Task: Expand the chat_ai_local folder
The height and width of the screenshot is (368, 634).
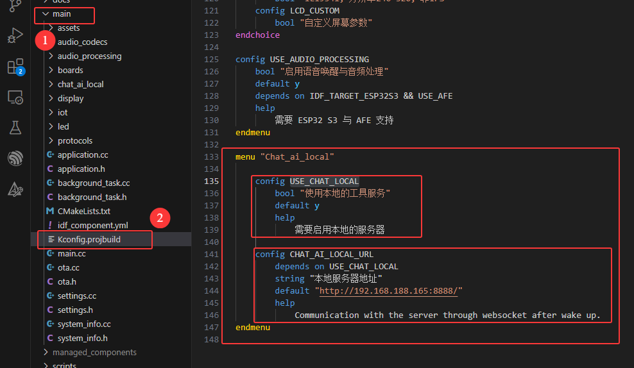Action: pos(80,84)
